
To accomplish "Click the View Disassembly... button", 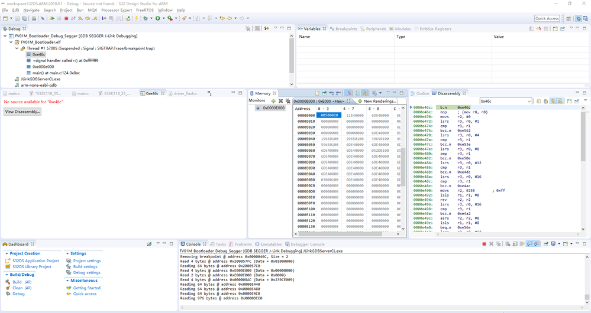I will [22, 112].
